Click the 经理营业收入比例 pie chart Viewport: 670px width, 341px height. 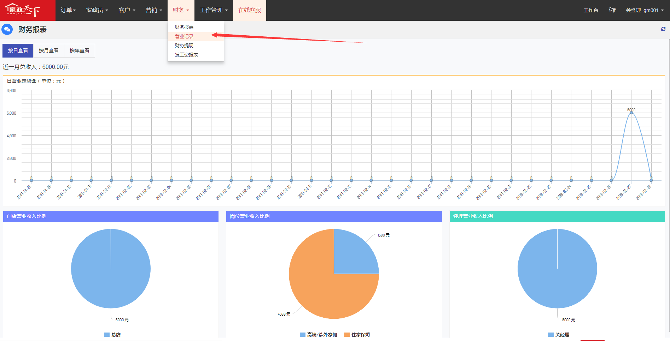(557, 269)
